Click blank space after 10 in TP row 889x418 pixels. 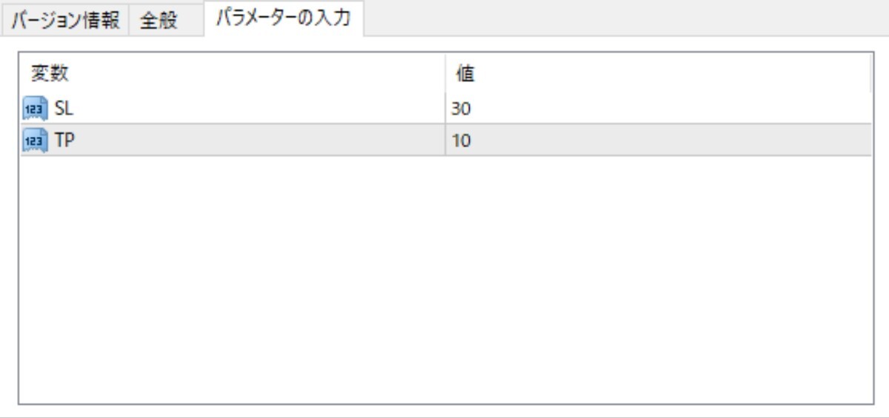click(671, 140)
